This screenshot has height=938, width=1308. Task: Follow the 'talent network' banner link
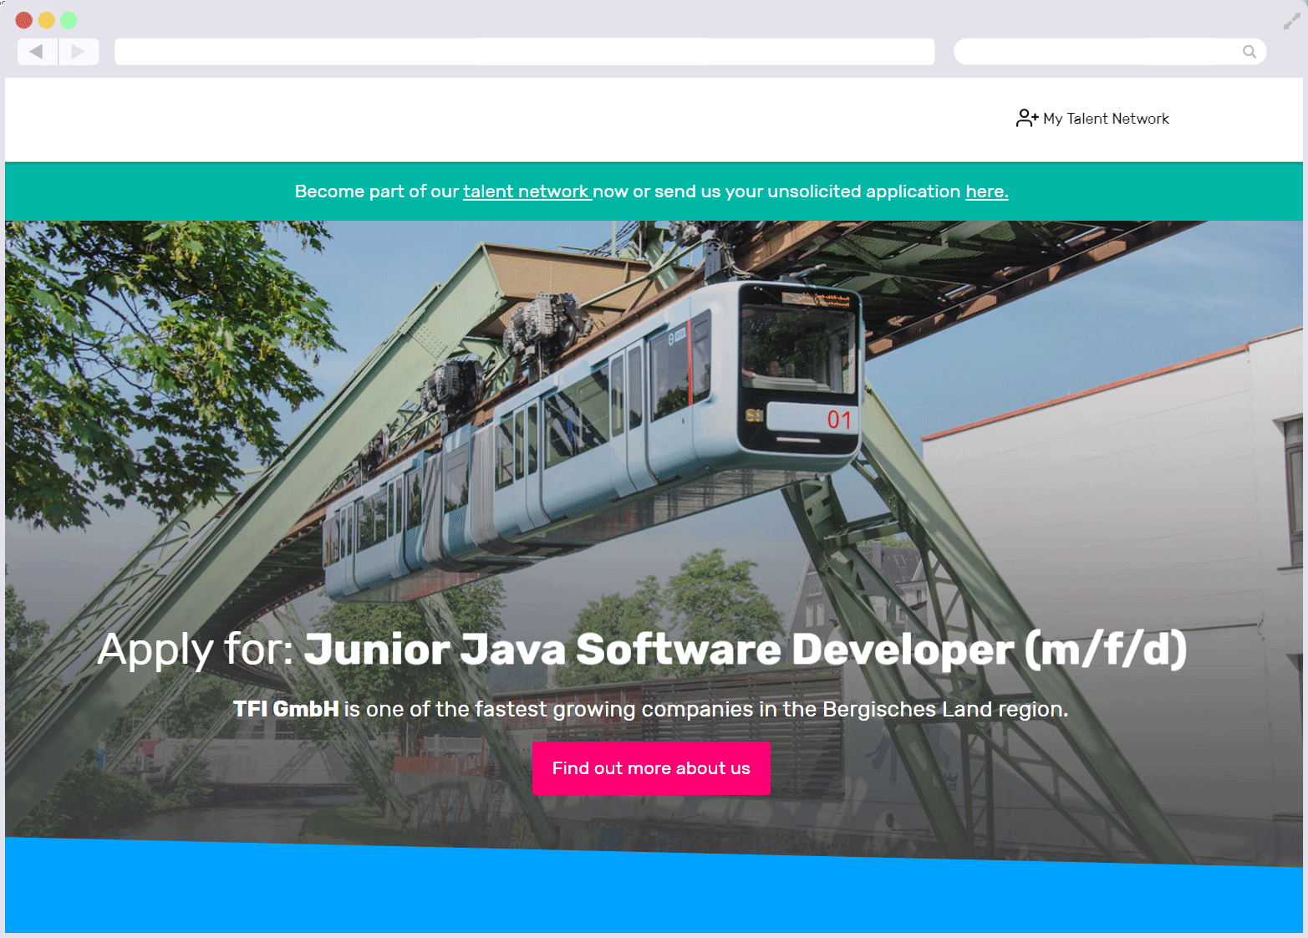pos(527,191)
